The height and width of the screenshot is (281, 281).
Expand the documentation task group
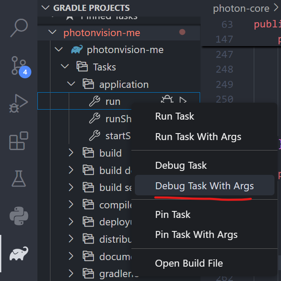71,256
